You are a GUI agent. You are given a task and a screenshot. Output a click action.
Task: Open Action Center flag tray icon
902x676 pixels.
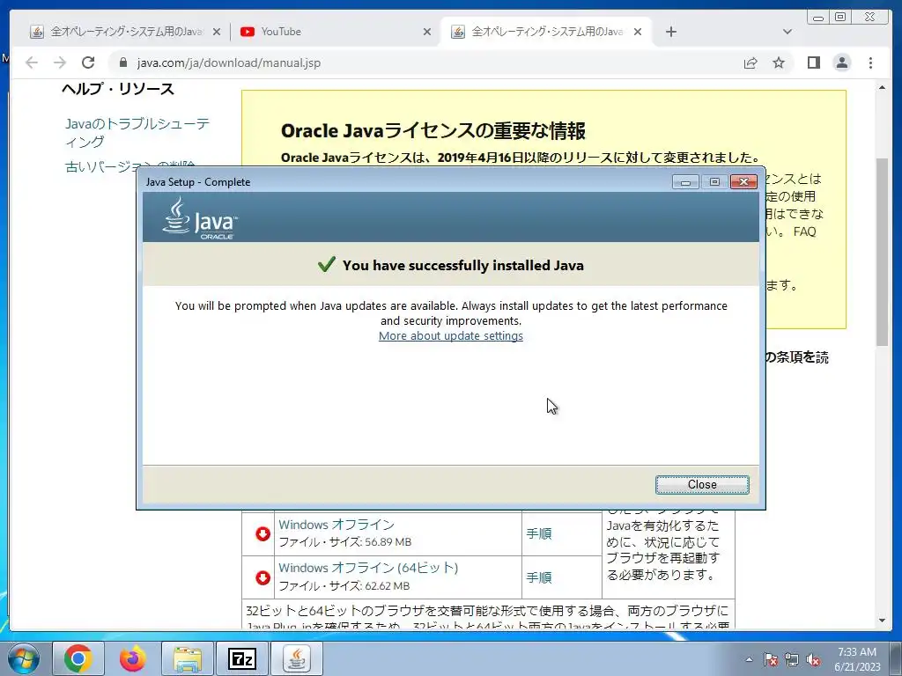coord(770,659)
